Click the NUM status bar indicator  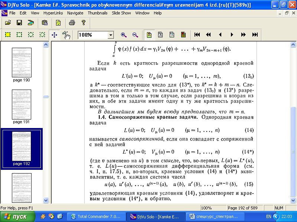[279, 208]
